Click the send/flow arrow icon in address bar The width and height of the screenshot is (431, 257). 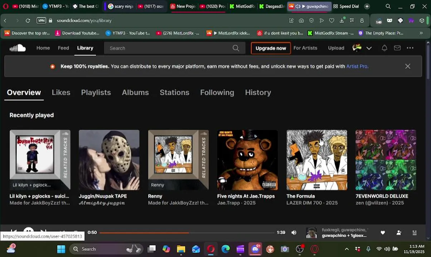tap(321, 21)
